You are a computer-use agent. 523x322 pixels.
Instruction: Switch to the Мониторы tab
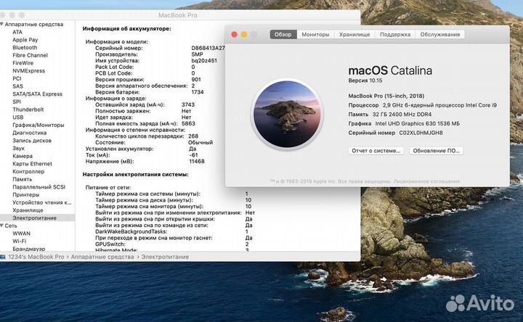315,34
